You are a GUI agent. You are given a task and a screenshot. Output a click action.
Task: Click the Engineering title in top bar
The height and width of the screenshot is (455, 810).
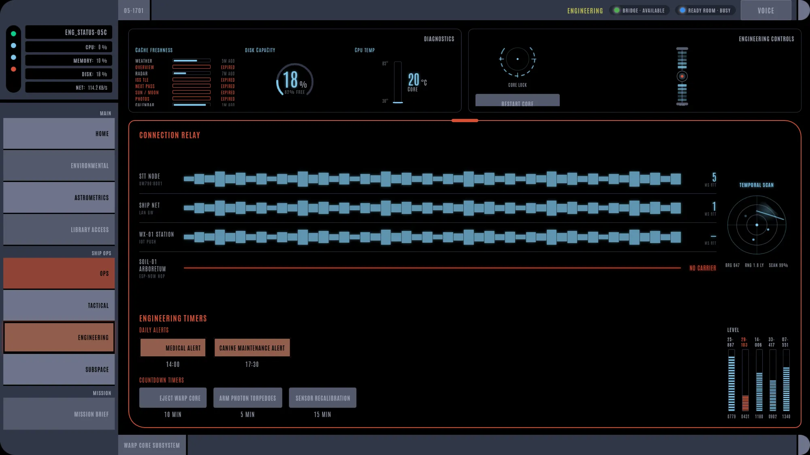click(x=585, y=11)
